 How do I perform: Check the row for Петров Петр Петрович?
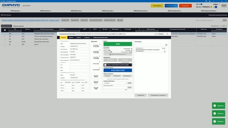[5, 39]
